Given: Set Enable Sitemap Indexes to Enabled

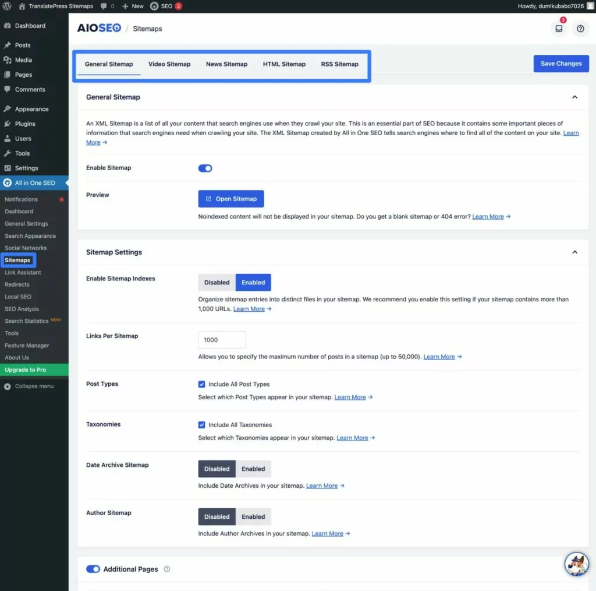Looking at the screenshot, I should (253, 282).
